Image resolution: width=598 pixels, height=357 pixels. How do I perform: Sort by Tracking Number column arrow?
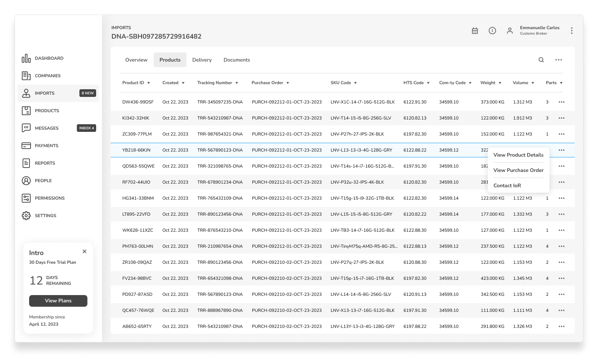237,83
